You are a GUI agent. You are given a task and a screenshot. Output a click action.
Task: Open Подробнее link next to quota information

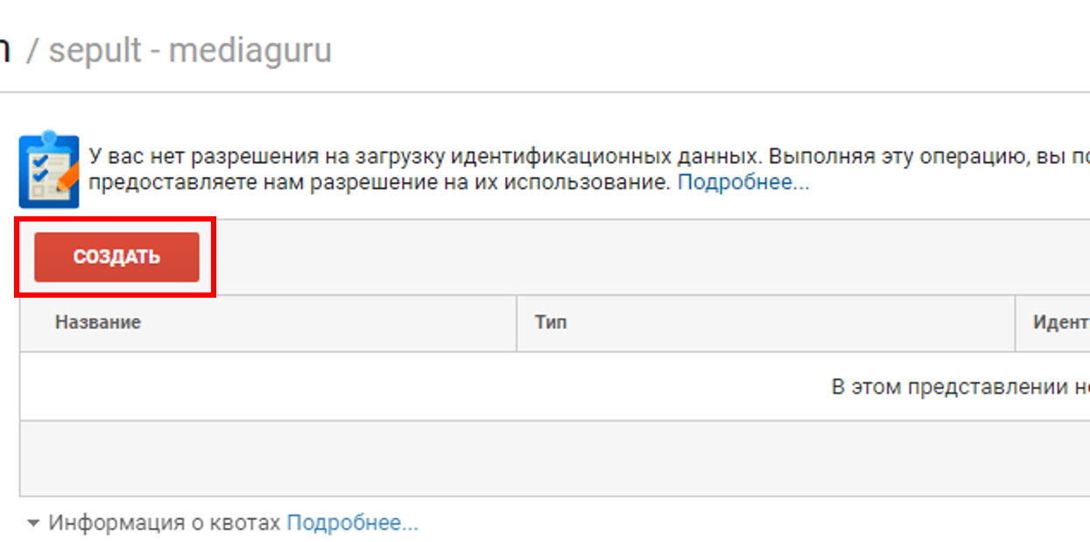click(353, 524)
